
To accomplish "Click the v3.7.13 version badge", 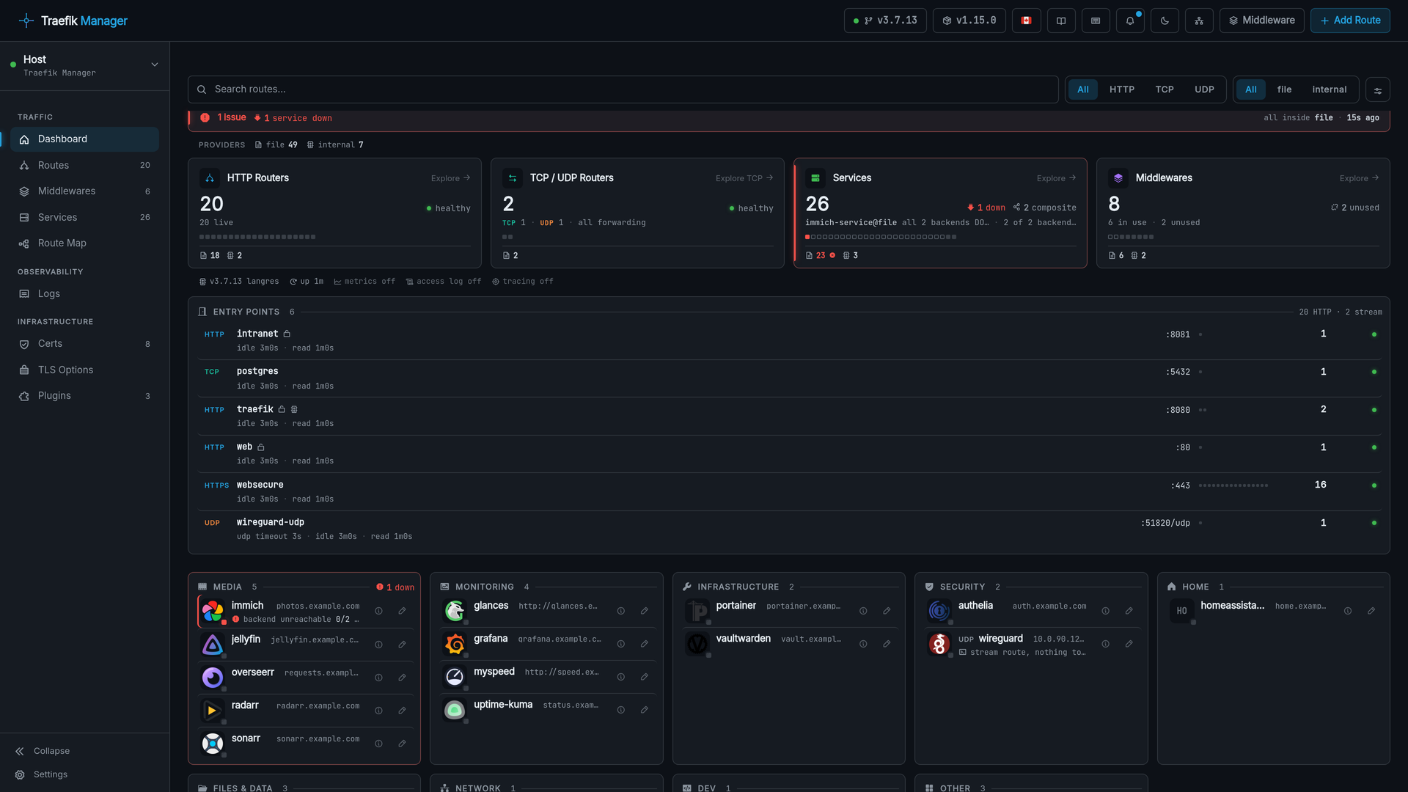I will click(885, 21).
